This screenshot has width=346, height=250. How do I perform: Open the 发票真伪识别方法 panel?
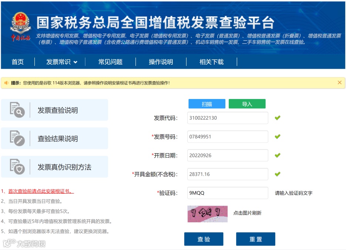[x=54, y=167]
